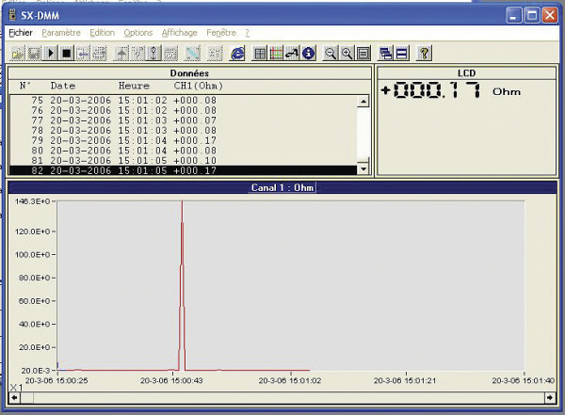Select data row number 76
565x415 pixels.
tap(183, 110)
